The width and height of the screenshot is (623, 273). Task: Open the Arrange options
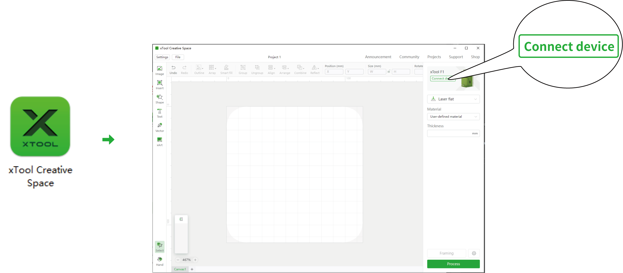(x=285, y=69)
